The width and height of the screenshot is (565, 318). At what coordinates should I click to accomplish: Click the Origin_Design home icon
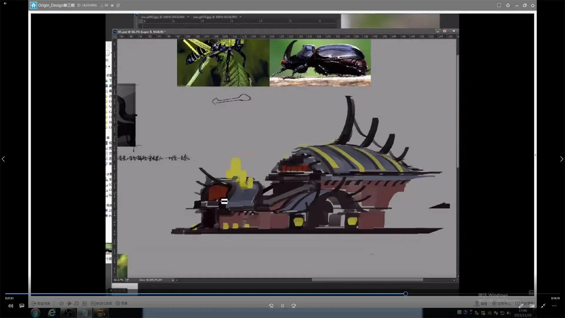(x=34, y=5)
